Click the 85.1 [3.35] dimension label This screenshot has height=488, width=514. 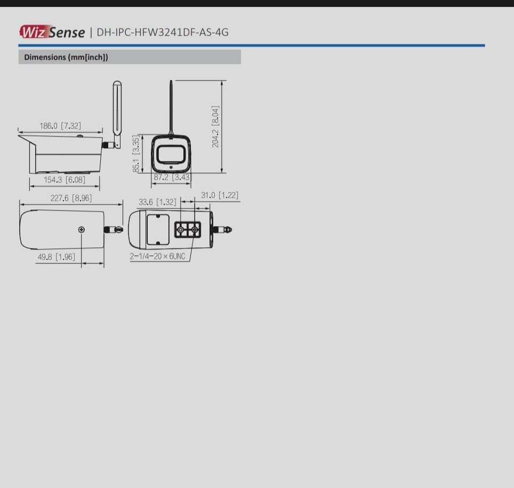tap(136, 154)
